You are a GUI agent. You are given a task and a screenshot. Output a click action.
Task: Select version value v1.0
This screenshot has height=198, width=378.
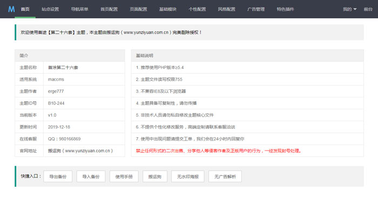coord(52,115)
